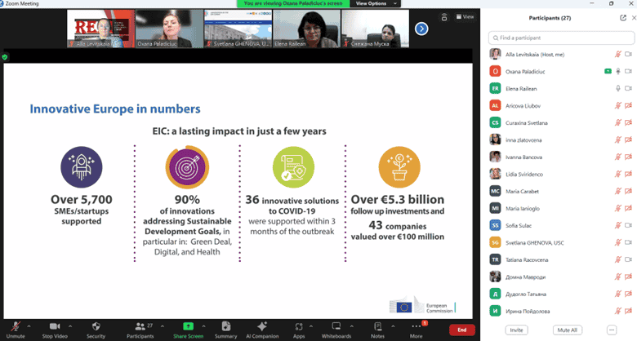Open the meeting Summary icon

226,326
